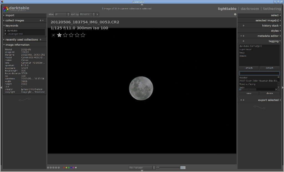
Task: Apply red color label
Action: 64,168
